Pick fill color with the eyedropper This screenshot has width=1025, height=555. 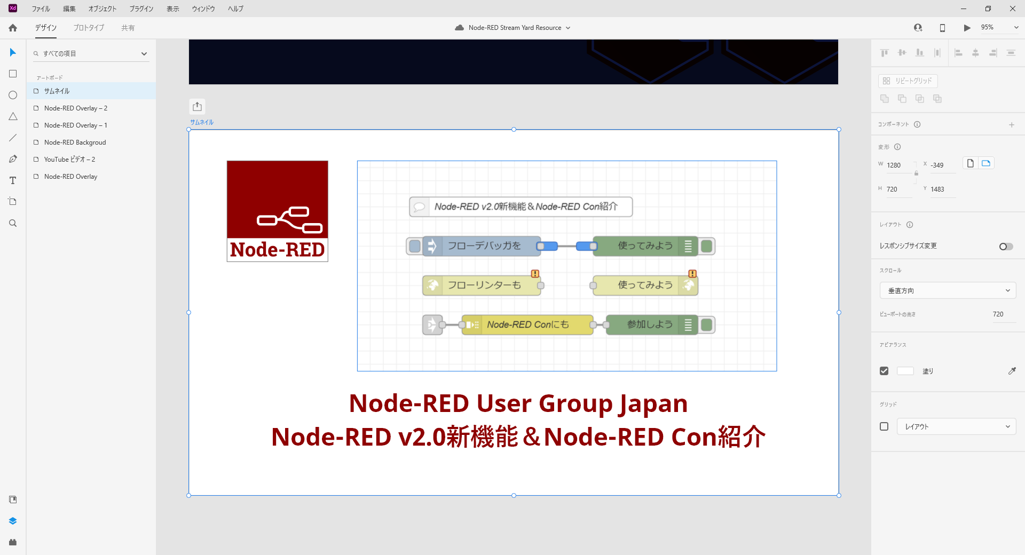click(1012, 371)
